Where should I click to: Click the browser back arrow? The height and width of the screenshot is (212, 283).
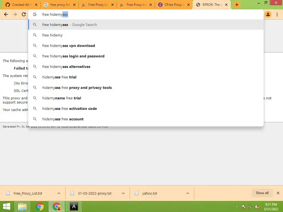tap(6, 14)
